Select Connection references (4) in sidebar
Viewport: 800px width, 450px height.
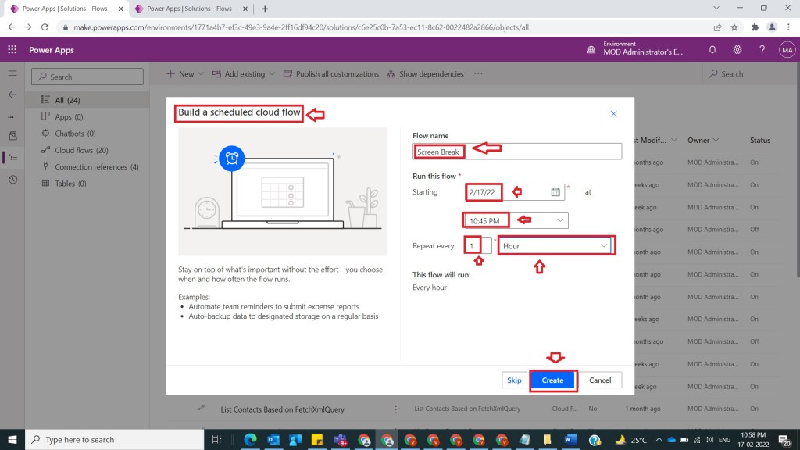[96, 167]
